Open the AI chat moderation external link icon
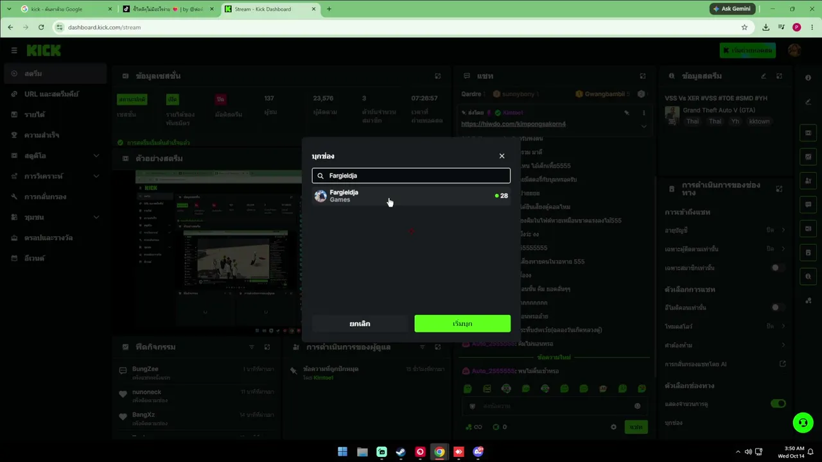 click(x=782, y=364)
